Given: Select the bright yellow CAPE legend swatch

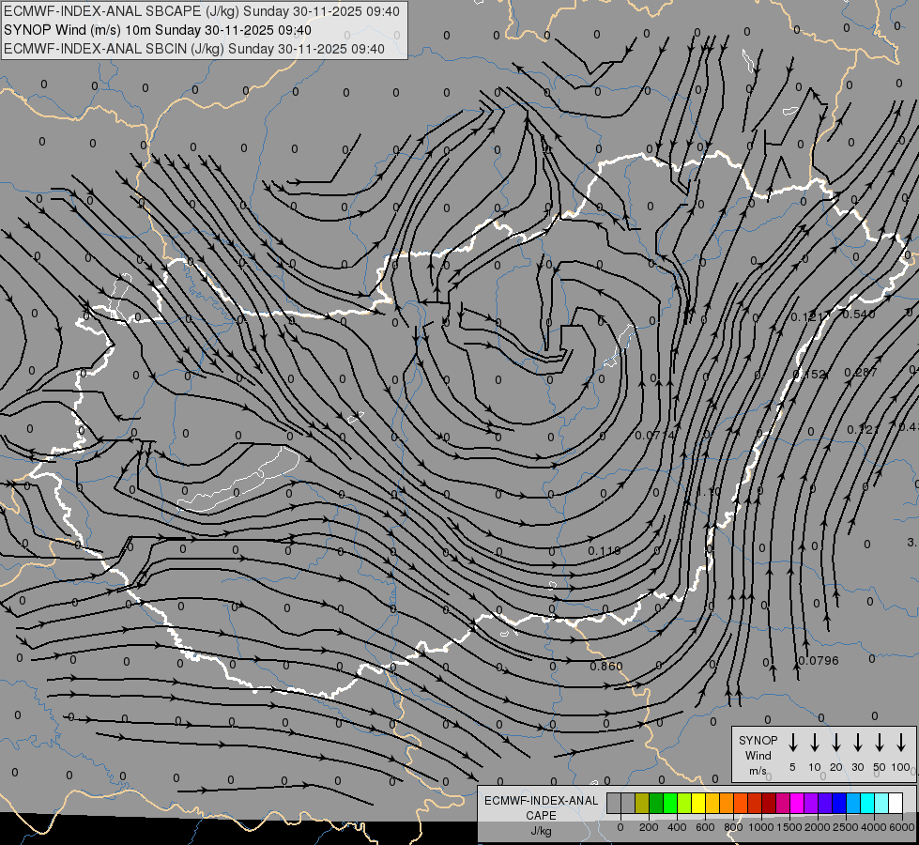Looking at the screenshot, I should point(698,804).
